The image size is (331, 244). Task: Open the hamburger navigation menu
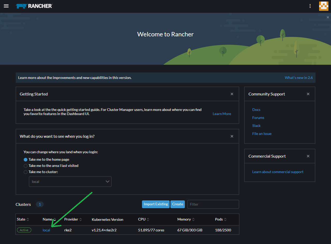6,6
